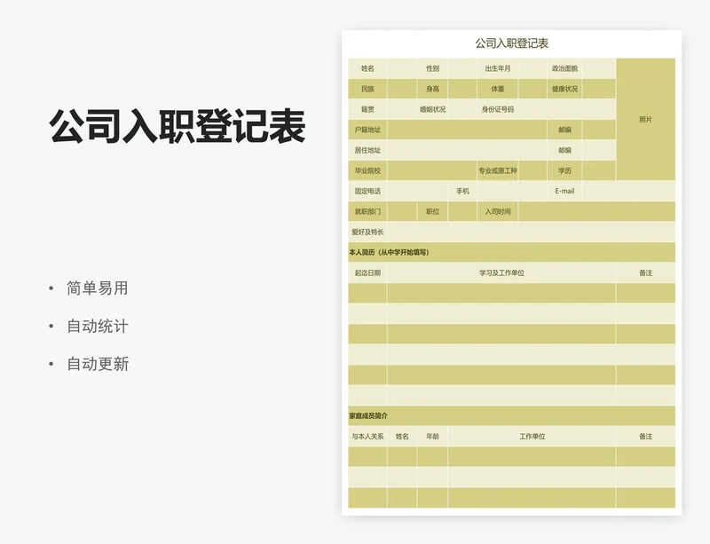710x544 pixels.
Task: Click the 邮编 label in the 户籍地址 row
Action: (x=564, y=130)
